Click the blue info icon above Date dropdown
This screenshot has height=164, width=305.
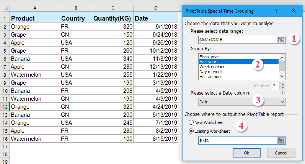coord(283,93)
